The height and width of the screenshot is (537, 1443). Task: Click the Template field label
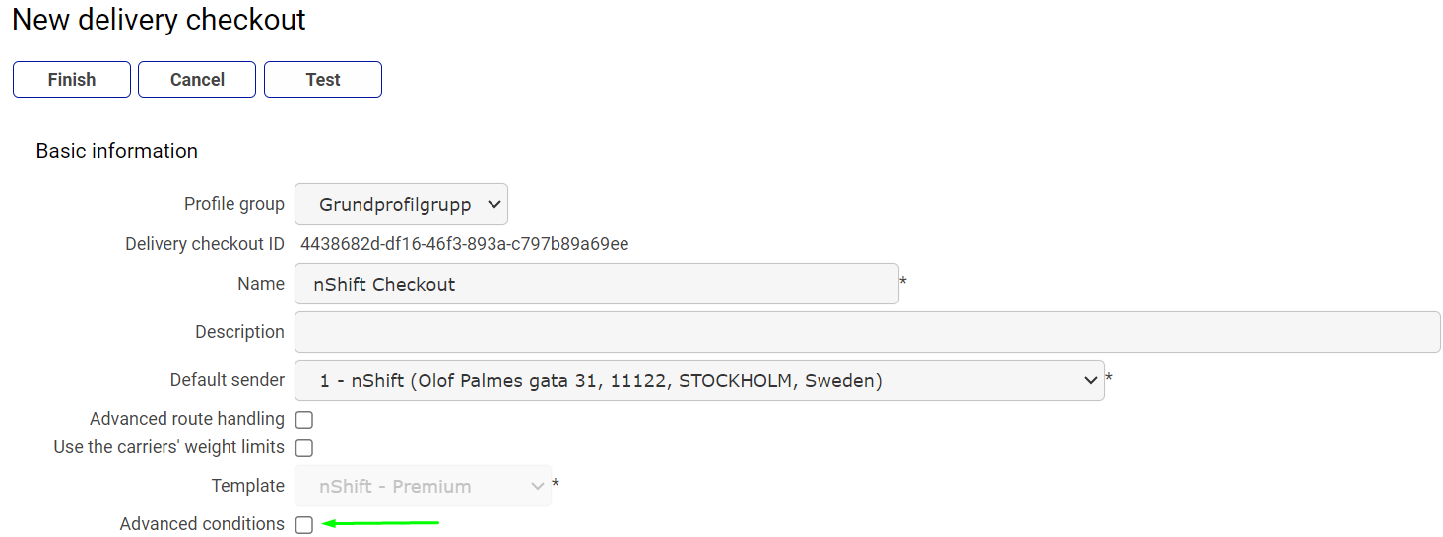point(248,486)
